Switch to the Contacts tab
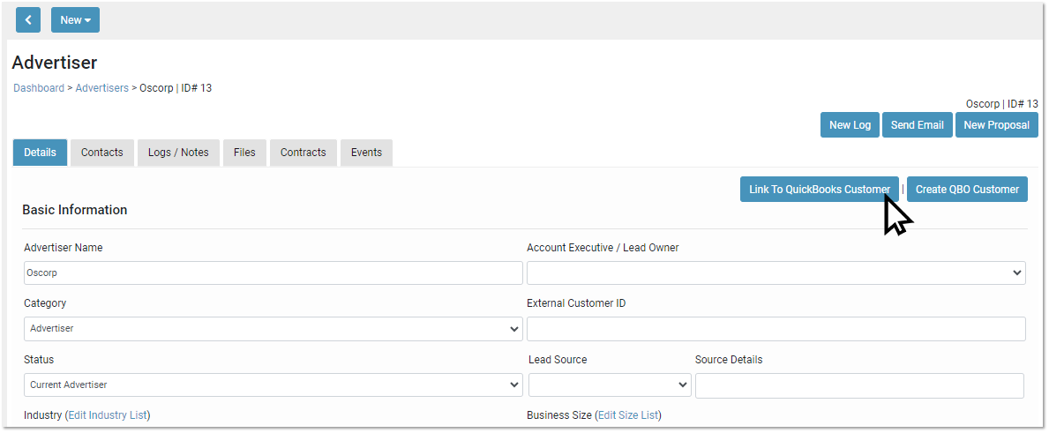 (x=102, y=153)
